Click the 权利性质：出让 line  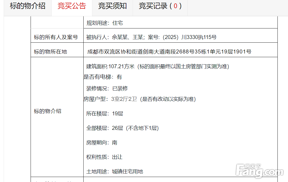(104, 157)
